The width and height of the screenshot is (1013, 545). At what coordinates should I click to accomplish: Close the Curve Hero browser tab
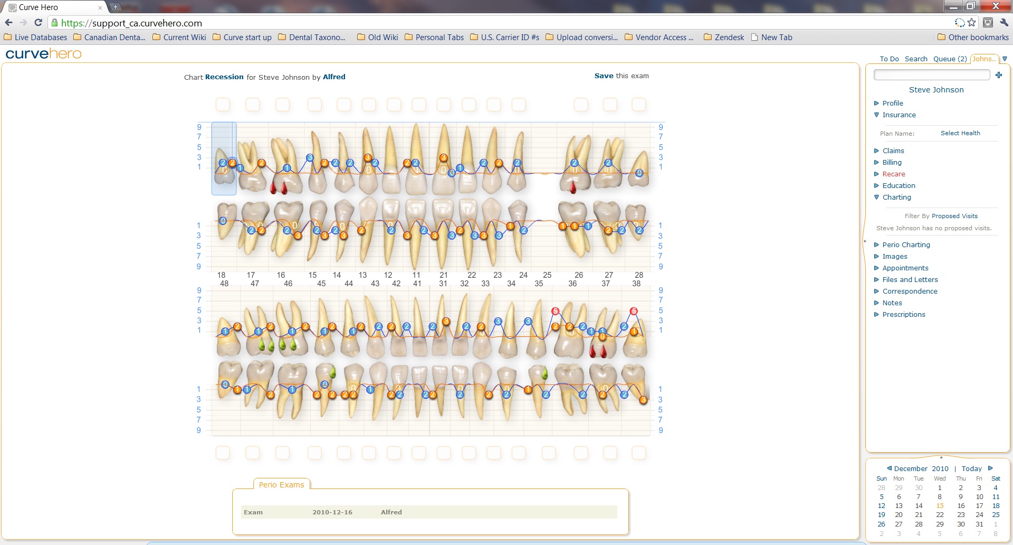point(100,8)
